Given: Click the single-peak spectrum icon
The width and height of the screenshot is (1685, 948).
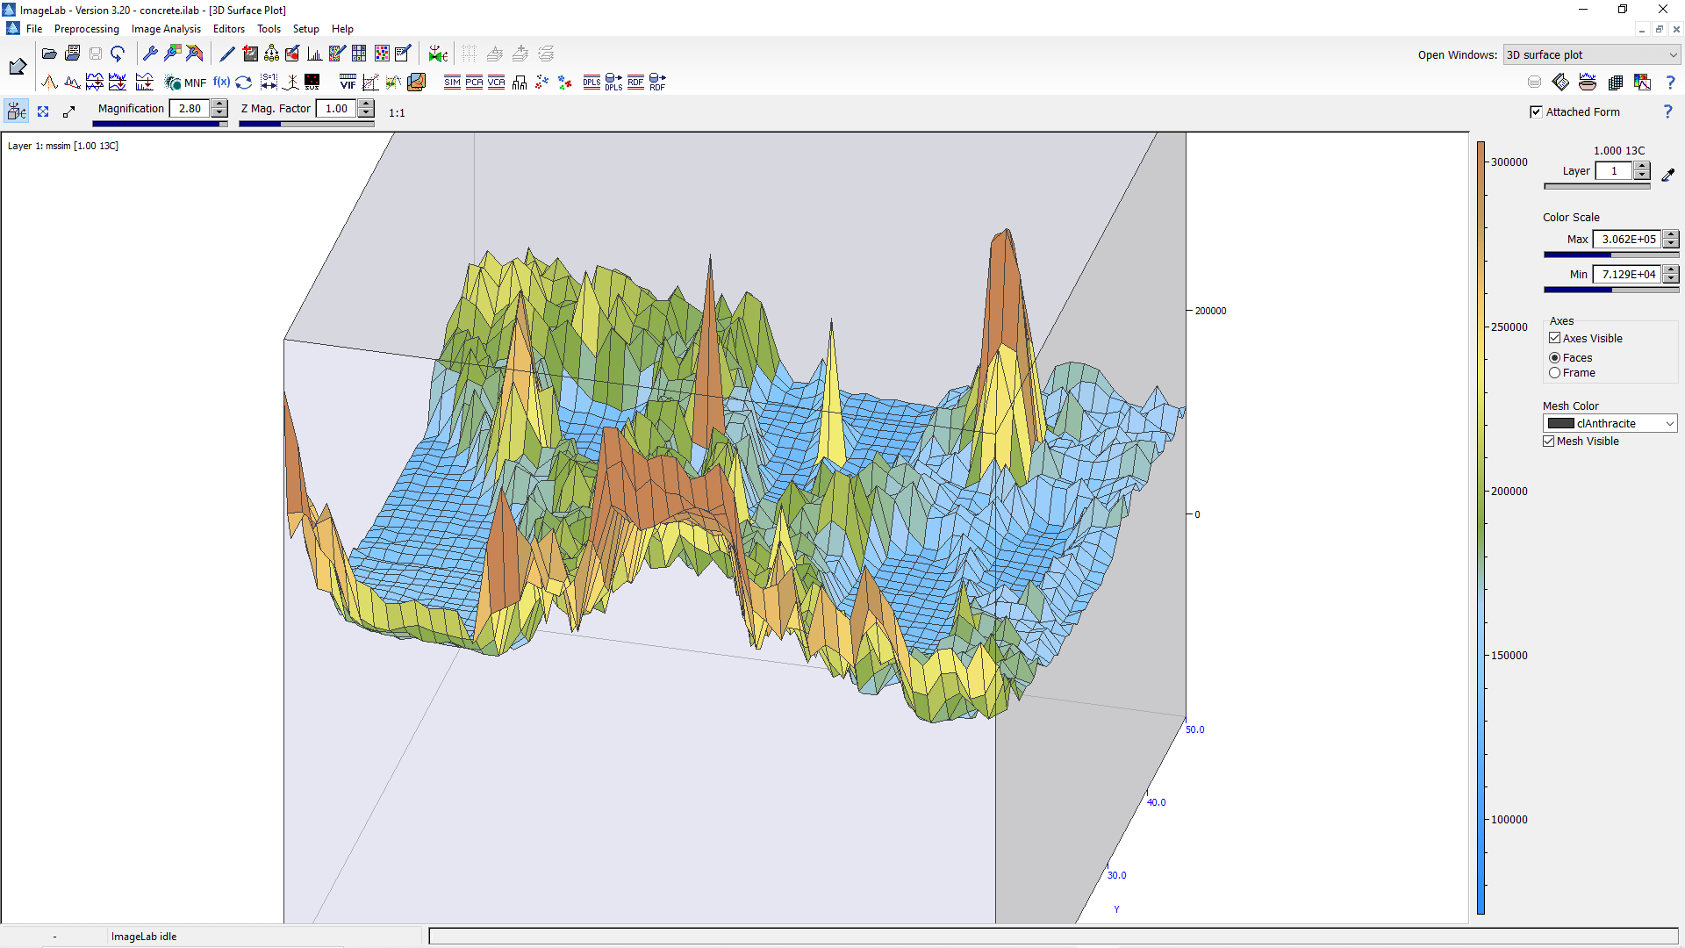Looking at the screenshot, I should coord(49,83).
